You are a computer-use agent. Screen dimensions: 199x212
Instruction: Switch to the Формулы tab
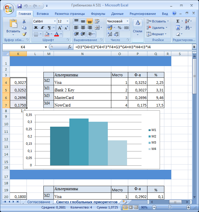pos(98,14)
